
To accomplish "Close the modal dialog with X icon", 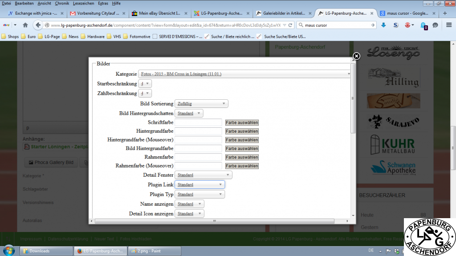I will click(356, 56).
